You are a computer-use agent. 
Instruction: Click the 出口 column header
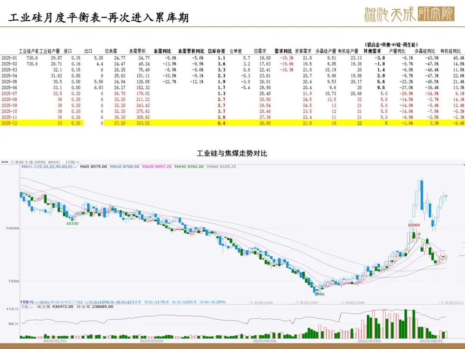coord(88,51)
